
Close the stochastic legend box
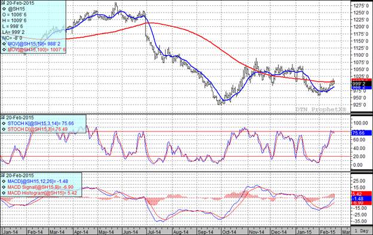pyautogui.click(x=2, y=117)
